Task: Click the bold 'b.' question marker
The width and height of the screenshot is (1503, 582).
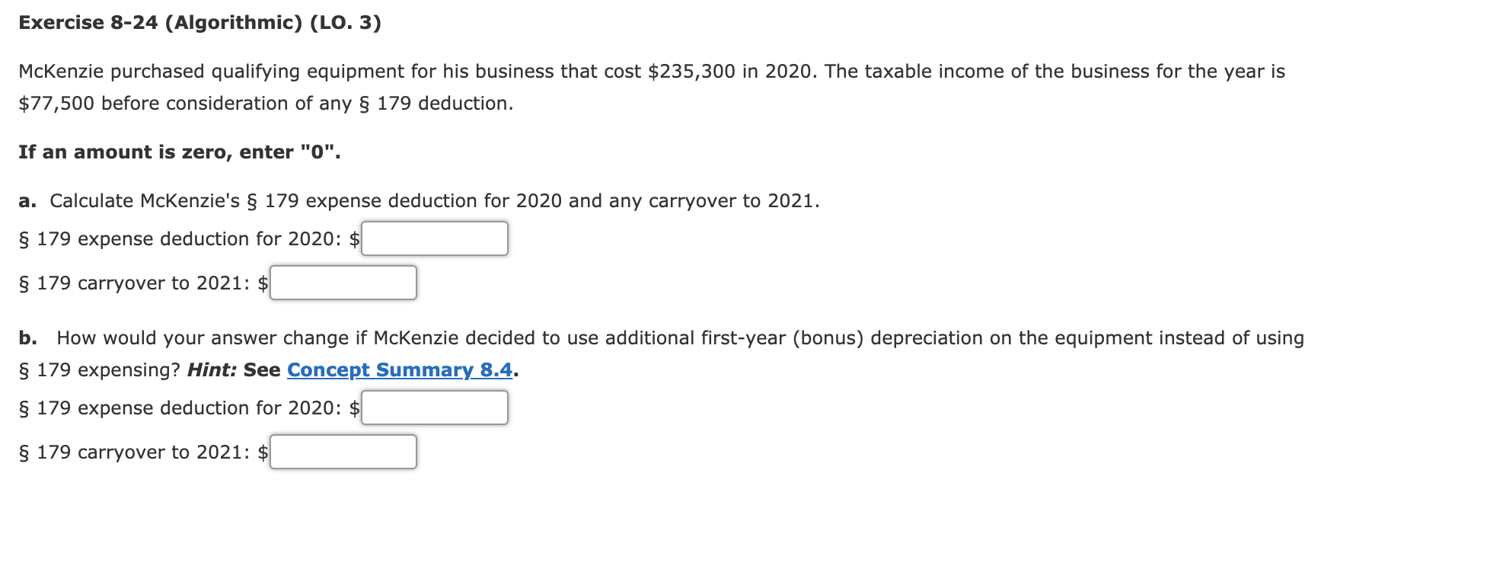Action: [x=28, y=337]
